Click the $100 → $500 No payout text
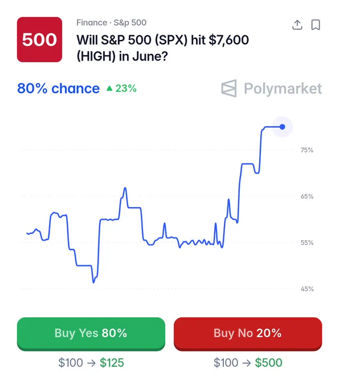The image size is (339, 388). click(x=248, y=363)
